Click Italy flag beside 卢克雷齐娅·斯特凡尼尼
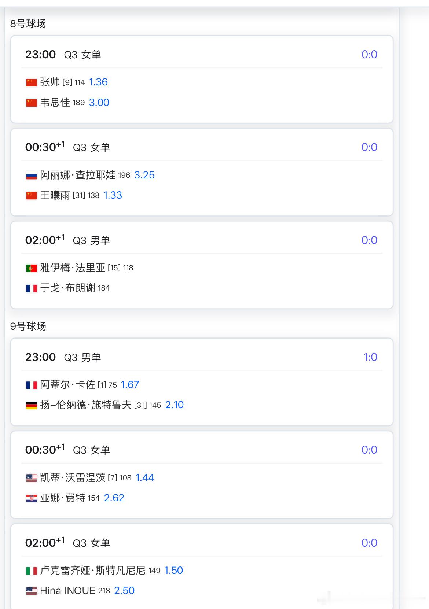Image resolution: width=429 pixels, height=609 pixels. [32, 571]
